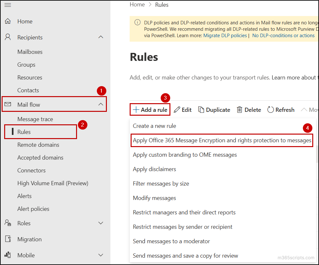The width and height of the screenshot is (319, 265).
Task: Select the Roles icon in sidebar
Action: click(8, 223)
